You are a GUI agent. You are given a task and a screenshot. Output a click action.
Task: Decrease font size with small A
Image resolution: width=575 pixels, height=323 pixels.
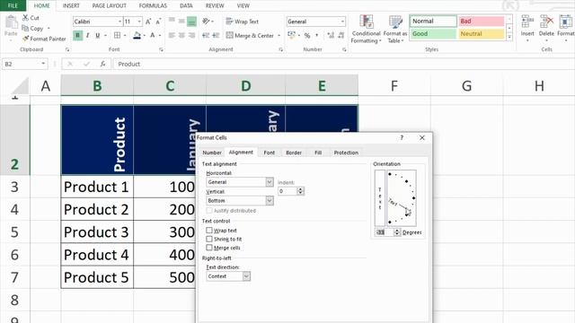(x=158, y=22)
